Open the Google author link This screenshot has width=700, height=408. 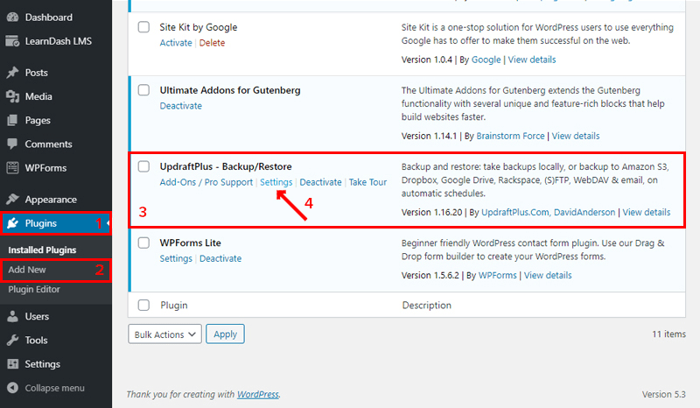(486, 60)
